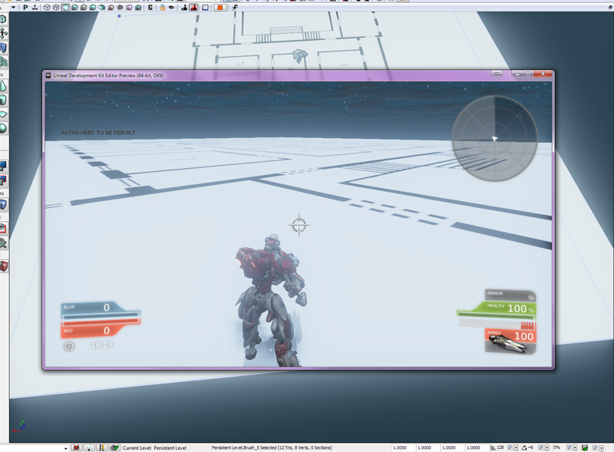Click Add Volume blue cube icon
The image size is (614, 452).
point(3,204)
